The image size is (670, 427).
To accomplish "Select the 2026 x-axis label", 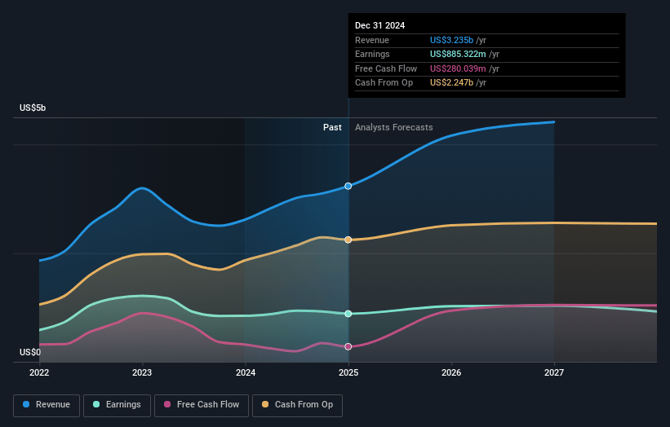I will tap(451, 372).
